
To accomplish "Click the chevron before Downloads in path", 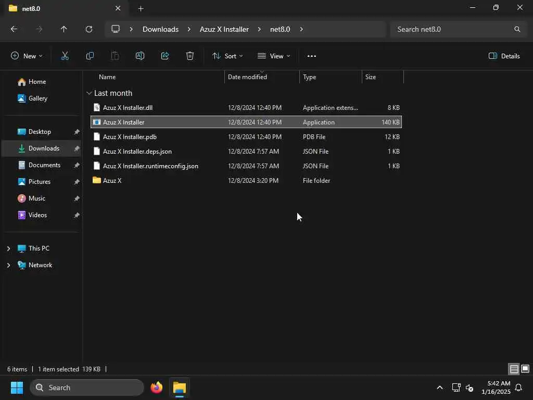I will [x=131, y=29].
